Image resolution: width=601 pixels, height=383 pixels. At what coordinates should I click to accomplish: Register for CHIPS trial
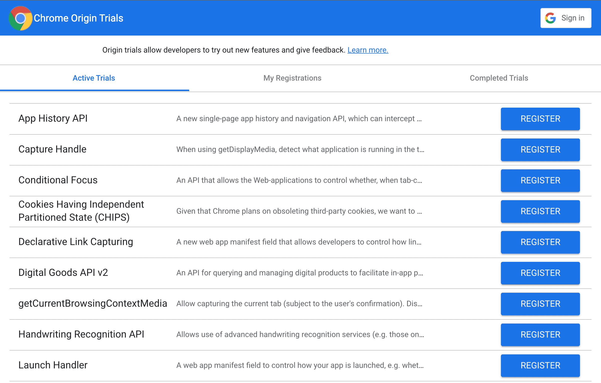tap(540, 211)
